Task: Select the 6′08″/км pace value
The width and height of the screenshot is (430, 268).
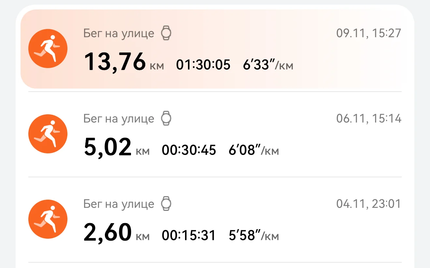Action: click(x=254, y=150)
